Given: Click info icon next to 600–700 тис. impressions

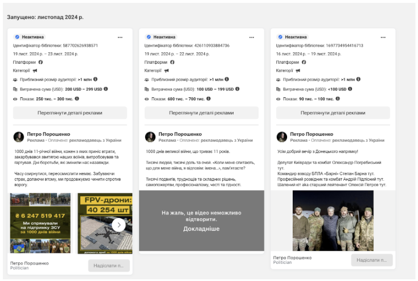Looking at the screenshot, I should [x=208, y=98].
